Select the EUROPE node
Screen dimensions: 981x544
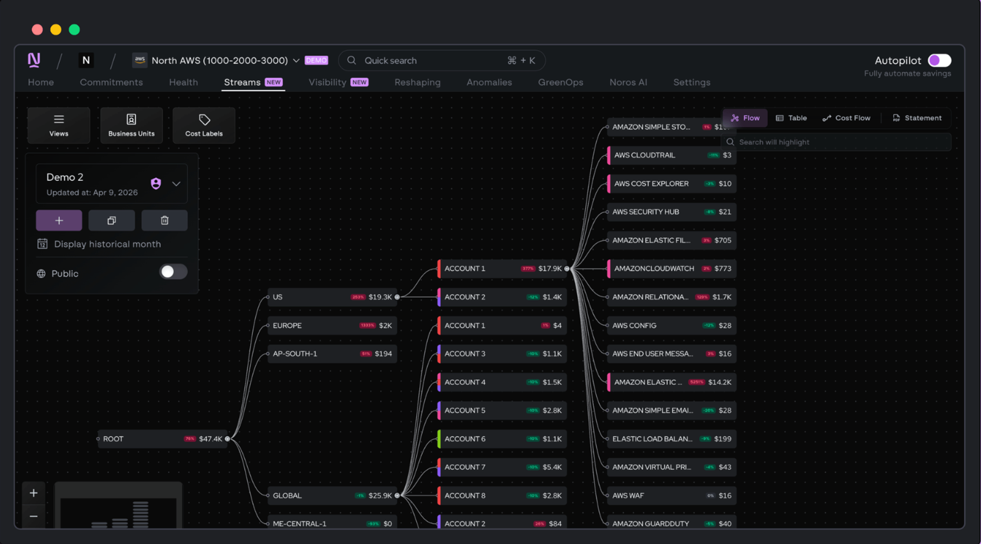tap(332, 325)
